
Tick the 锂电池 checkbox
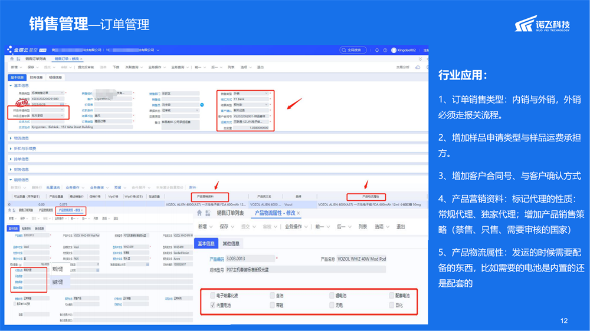coord(332,295)
